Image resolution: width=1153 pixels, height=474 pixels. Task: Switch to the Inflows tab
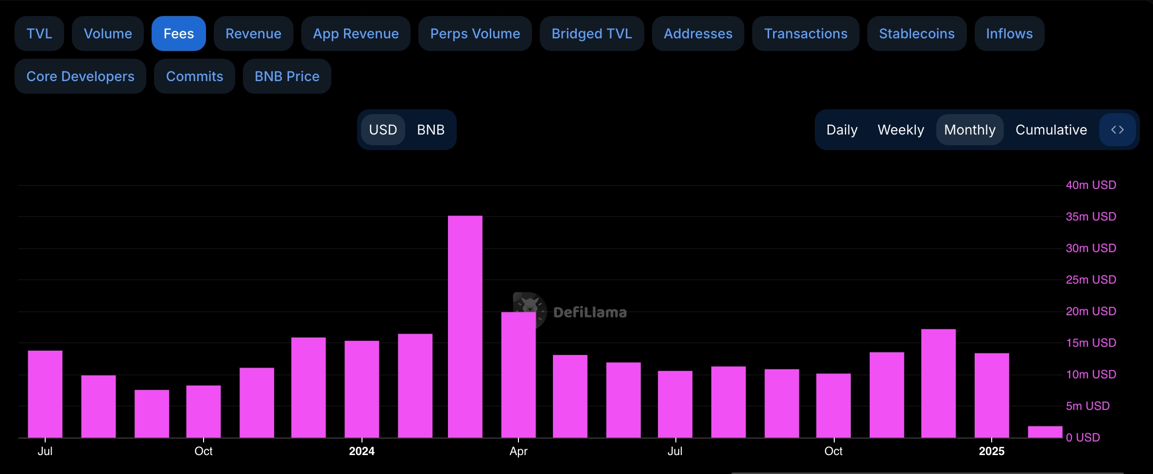pyautogui.click(x=1009, y=34)
